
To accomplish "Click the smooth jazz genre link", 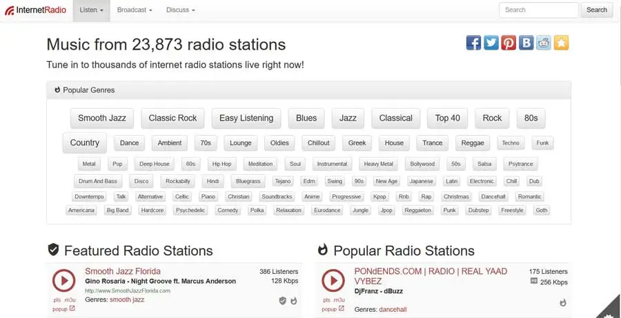I will [127, 300].
